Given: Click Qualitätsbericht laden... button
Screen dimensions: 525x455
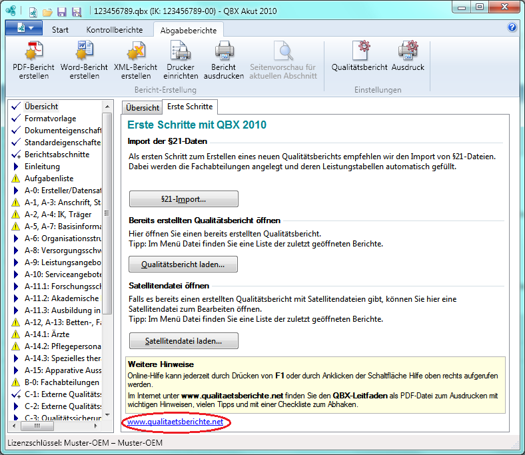Looking at the screenshot, I should [x=183, y=264].
